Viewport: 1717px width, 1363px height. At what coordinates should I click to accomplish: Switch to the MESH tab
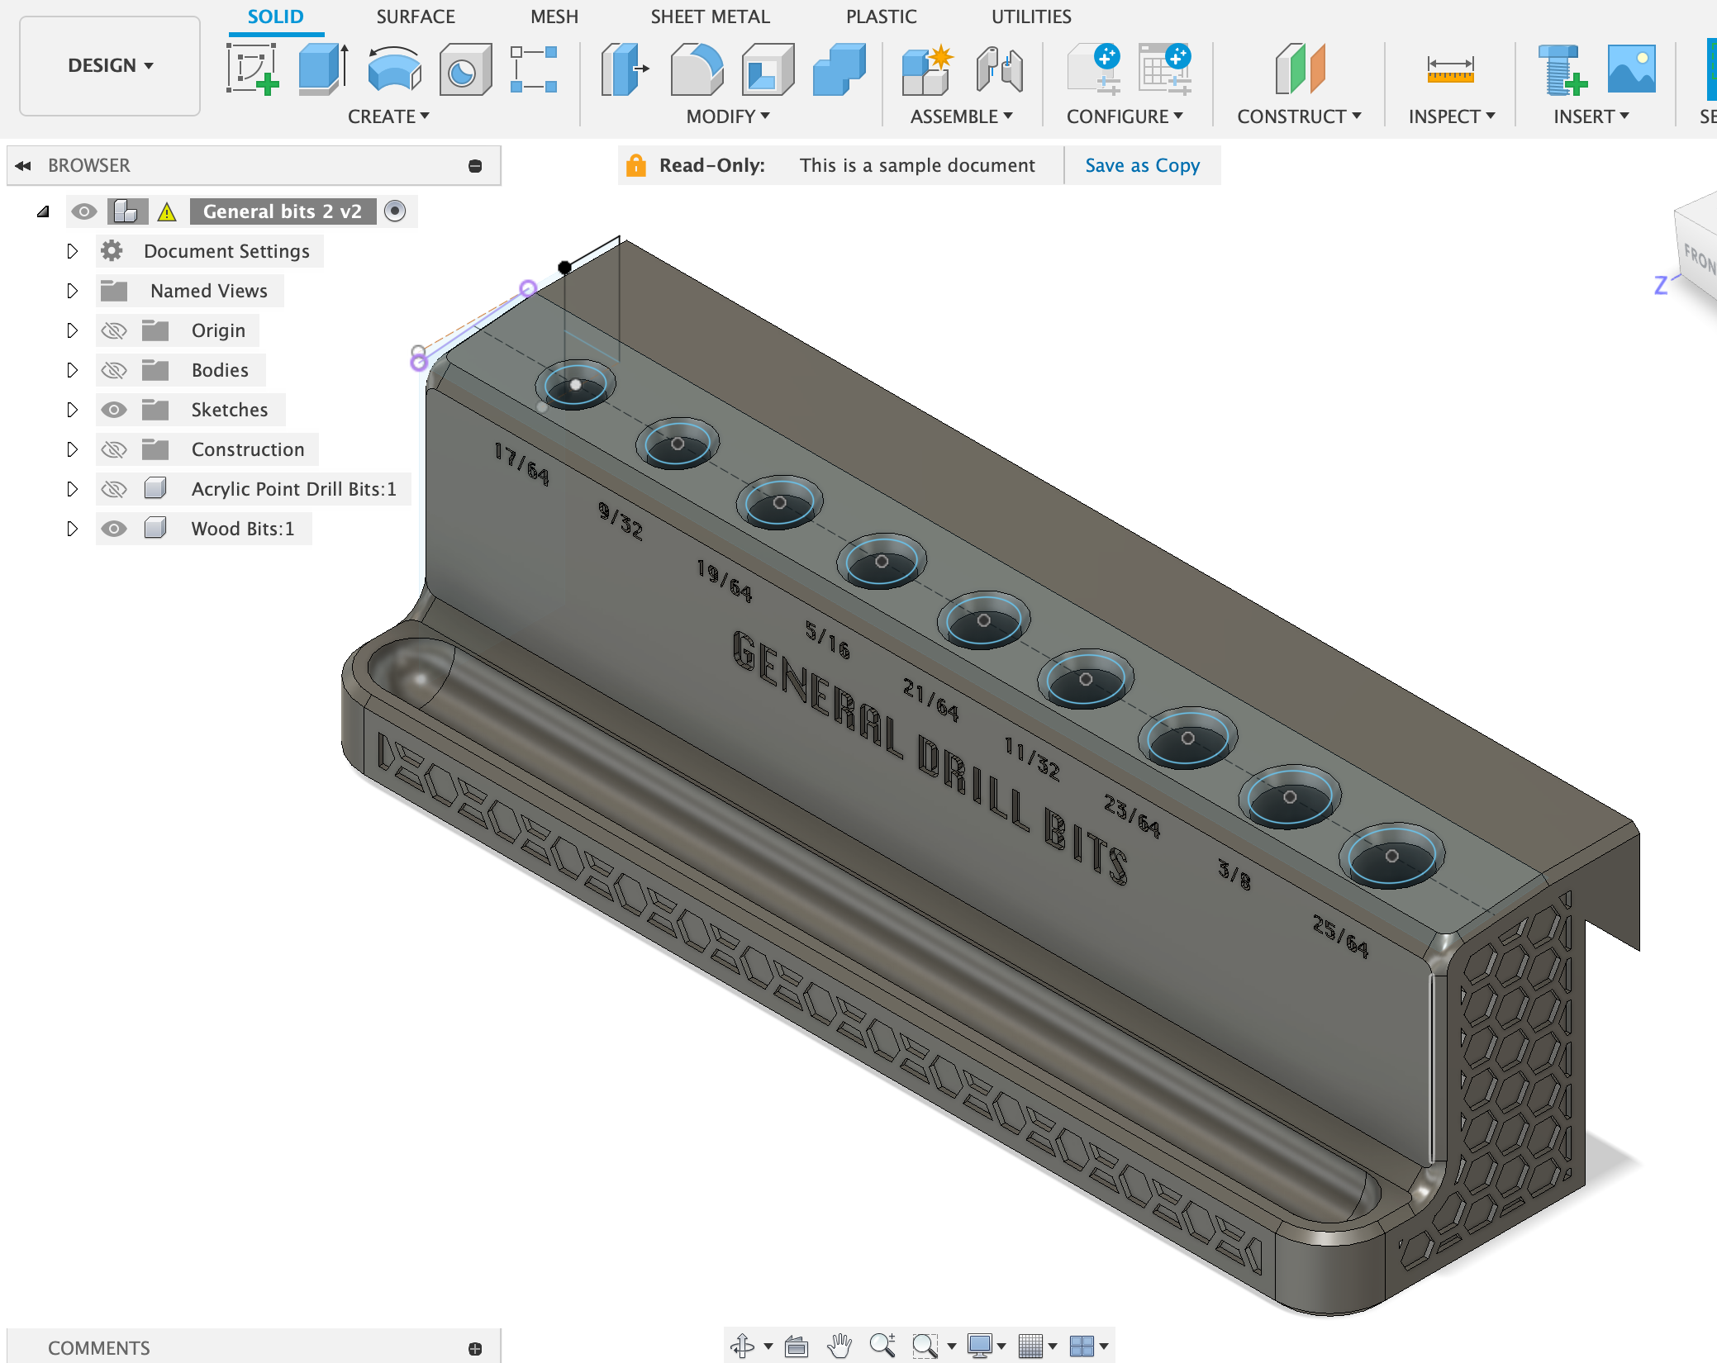[554, 17]
